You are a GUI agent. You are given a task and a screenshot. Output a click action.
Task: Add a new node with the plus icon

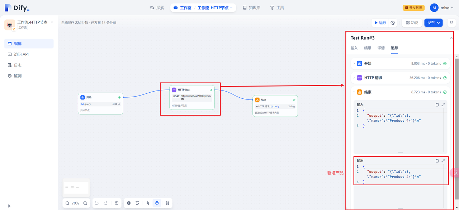[x=129, y=203]
